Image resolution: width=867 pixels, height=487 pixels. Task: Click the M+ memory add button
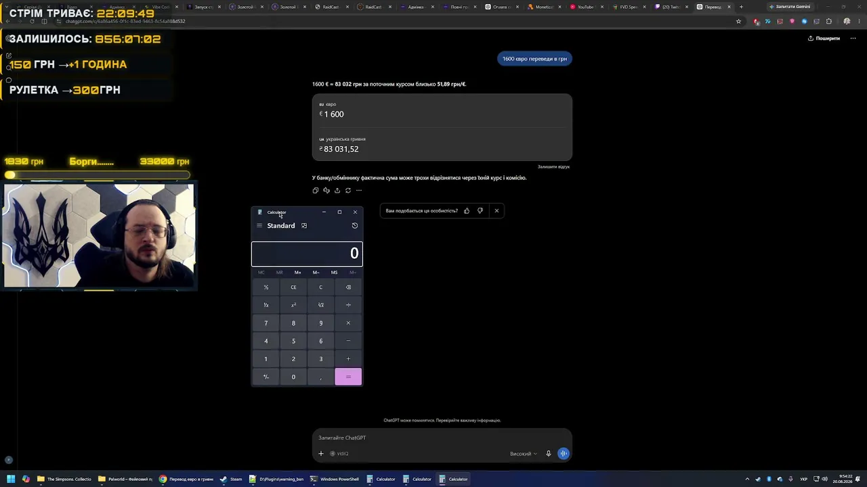tap(297, 273)
